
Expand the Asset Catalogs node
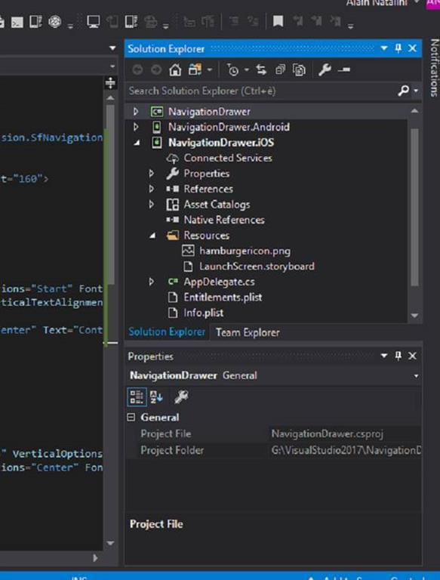[x=151, y=204]
